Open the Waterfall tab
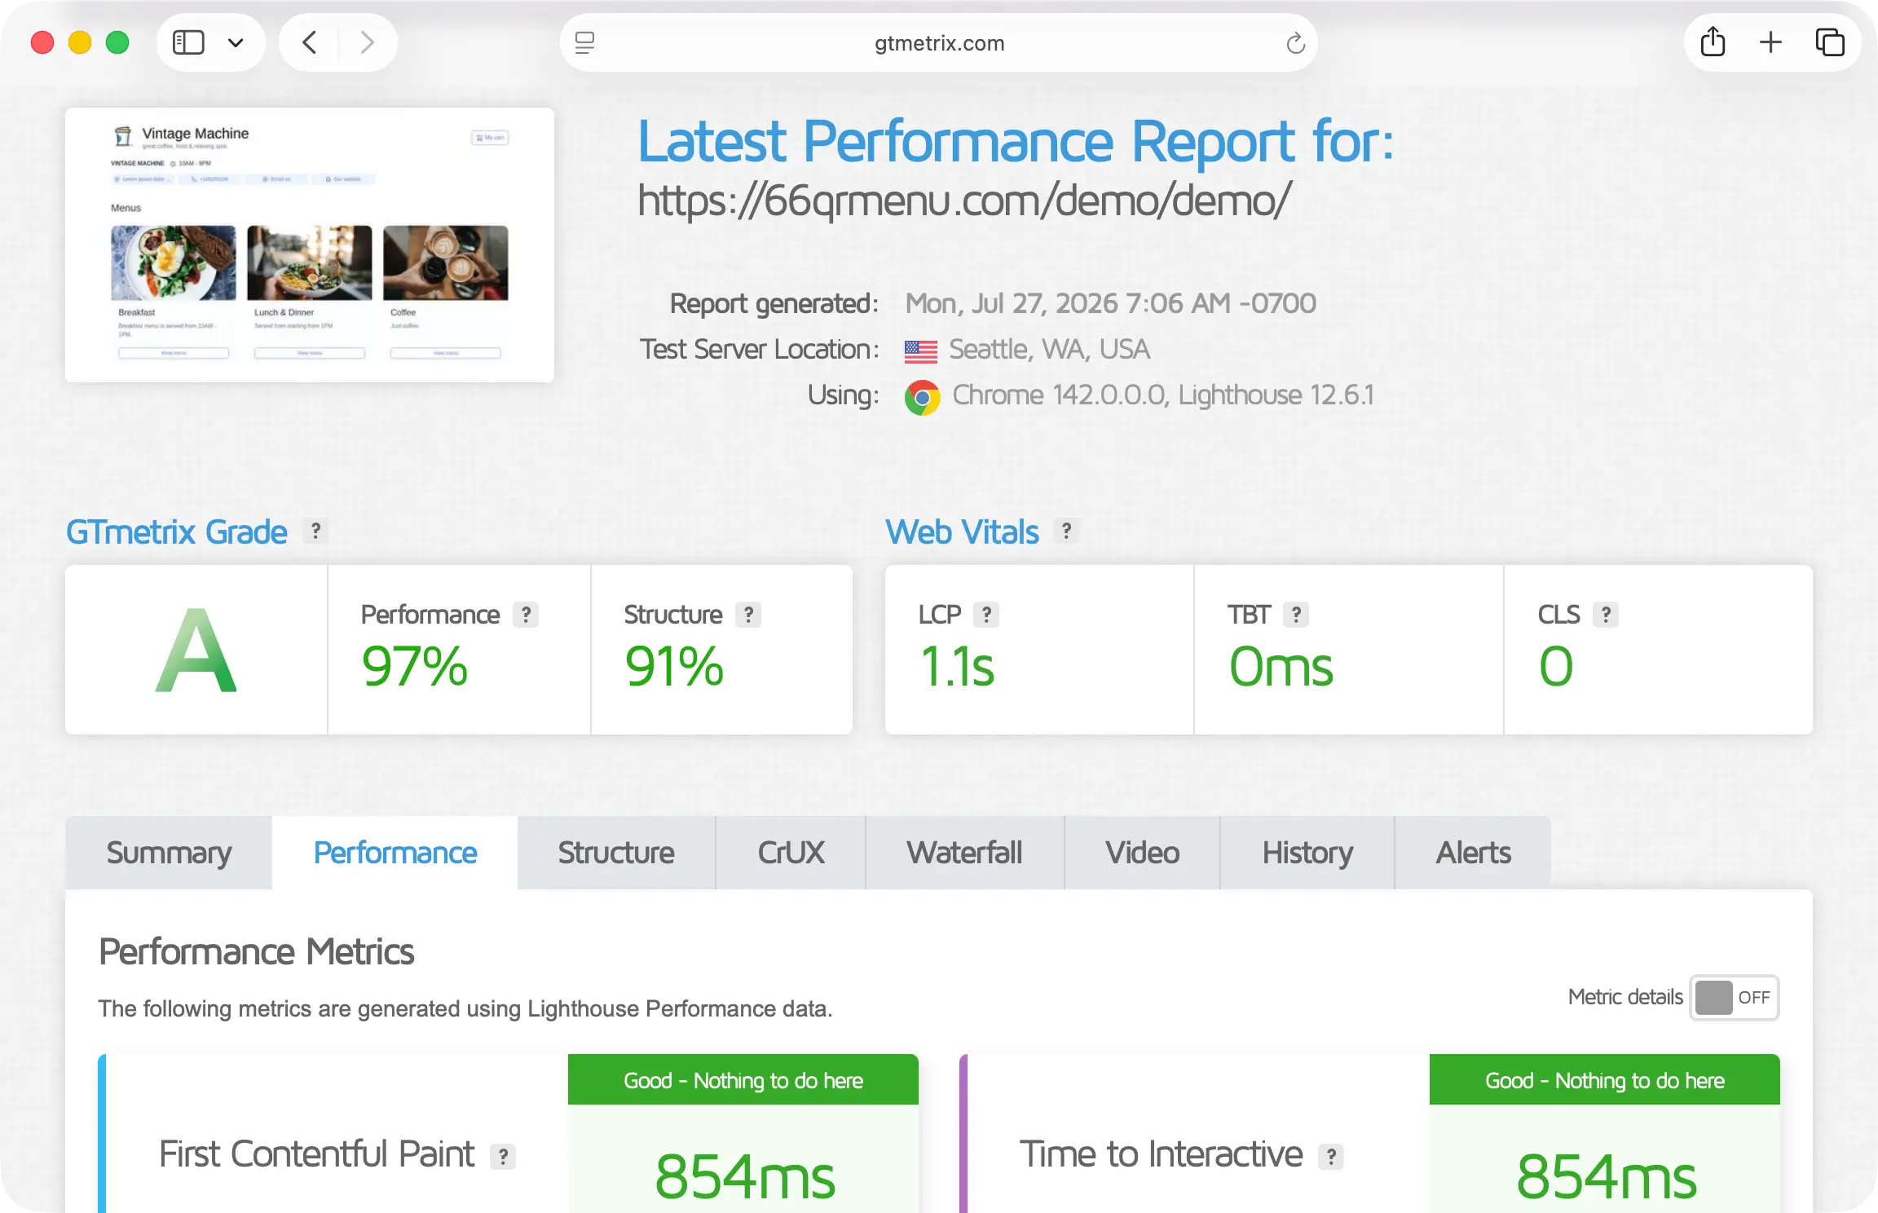This screenshot has width=1878, height=1213. (964, 853)
